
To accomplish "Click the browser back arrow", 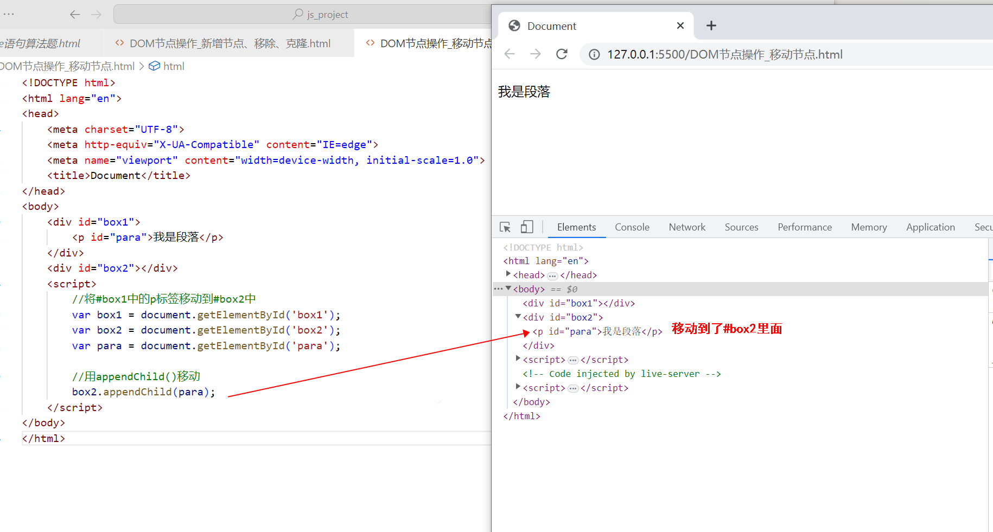I will click(510, 54).
